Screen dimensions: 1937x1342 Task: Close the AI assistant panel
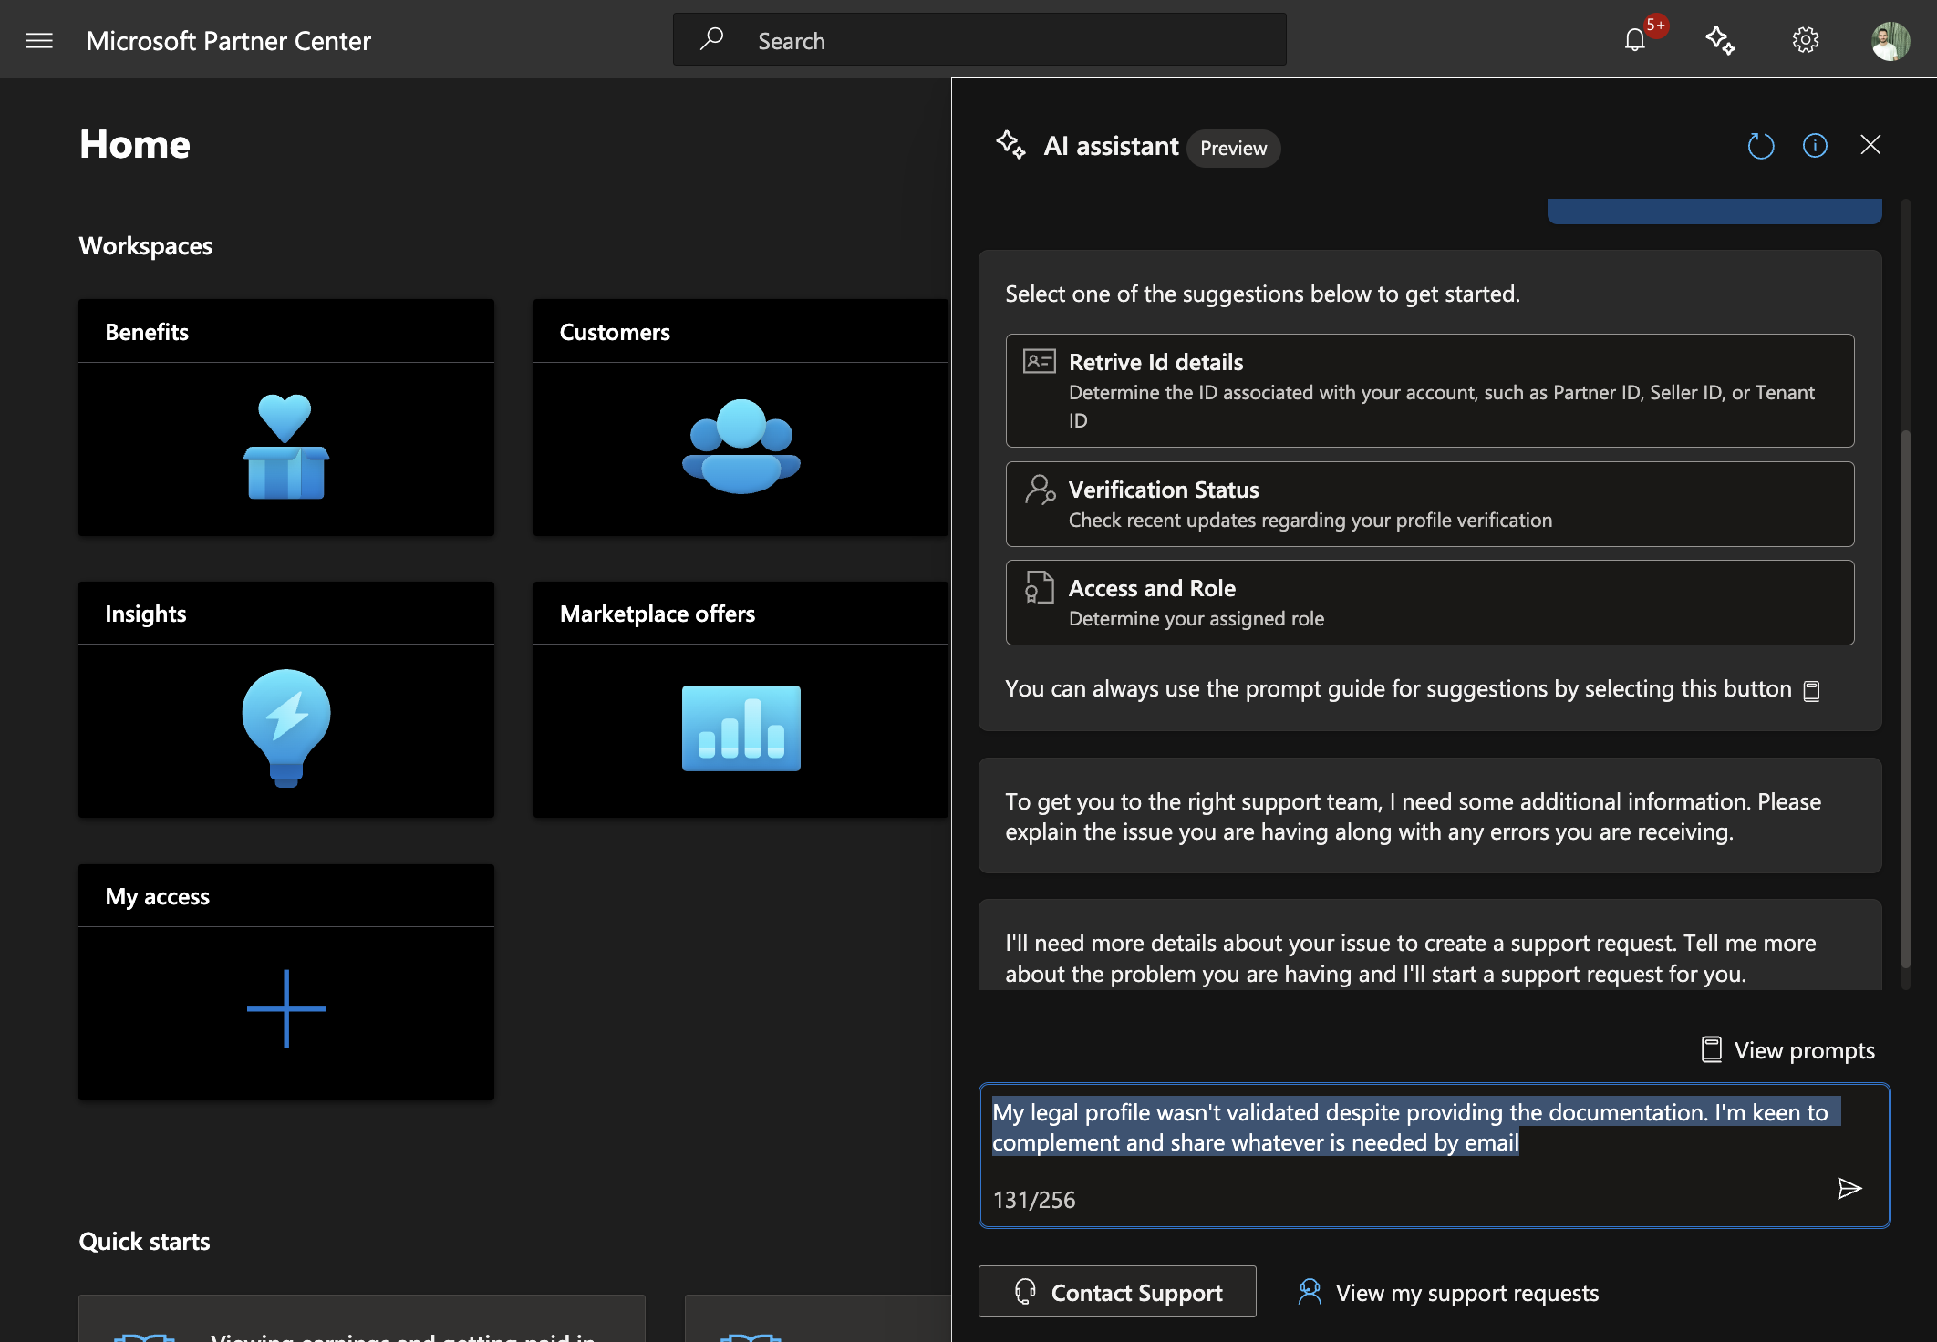1870,145
